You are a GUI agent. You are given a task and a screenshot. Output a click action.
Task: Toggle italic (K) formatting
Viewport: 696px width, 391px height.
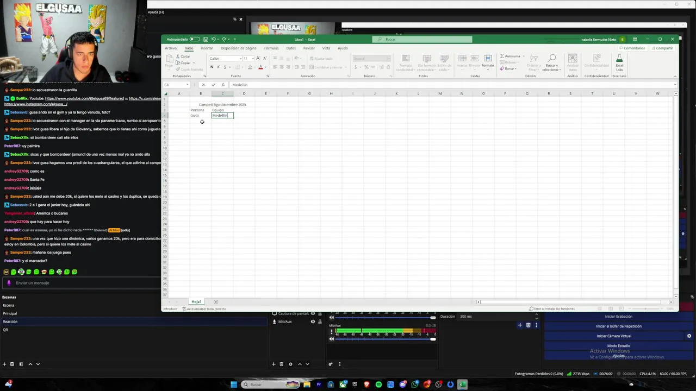point(218,67)
